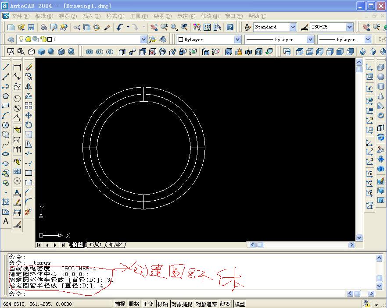The image size is (387, 308).
Task: Create a new drawing file
Action: [11, 27]
